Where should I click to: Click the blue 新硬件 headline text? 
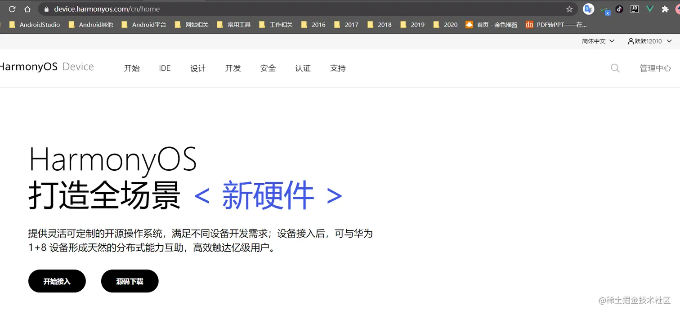pyautogui.click(x=268, y=195)
